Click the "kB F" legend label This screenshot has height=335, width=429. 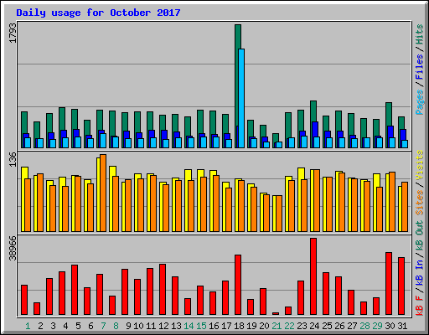click(419, 306)
